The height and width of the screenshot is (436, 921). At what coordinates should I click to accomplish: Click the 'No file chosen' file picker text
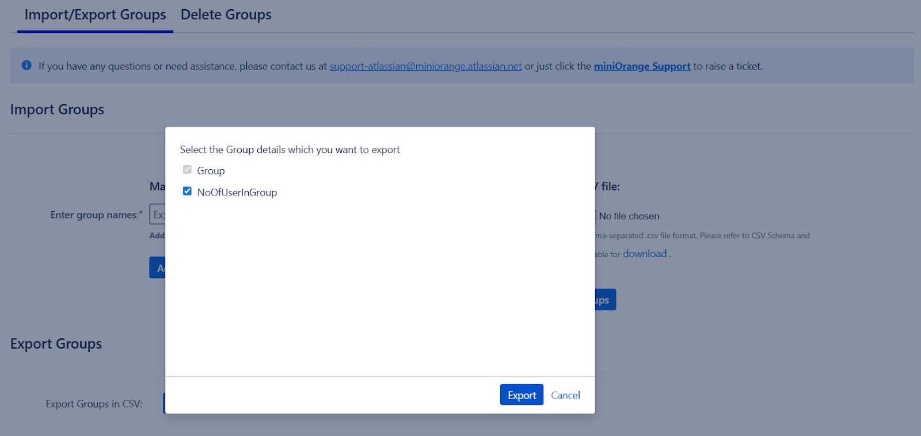[629, 216]
